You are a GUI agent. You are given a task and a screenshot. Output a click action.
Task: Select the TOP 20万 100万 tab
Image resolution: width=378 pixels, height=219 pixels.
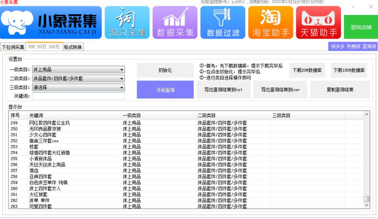click(44, 47)
